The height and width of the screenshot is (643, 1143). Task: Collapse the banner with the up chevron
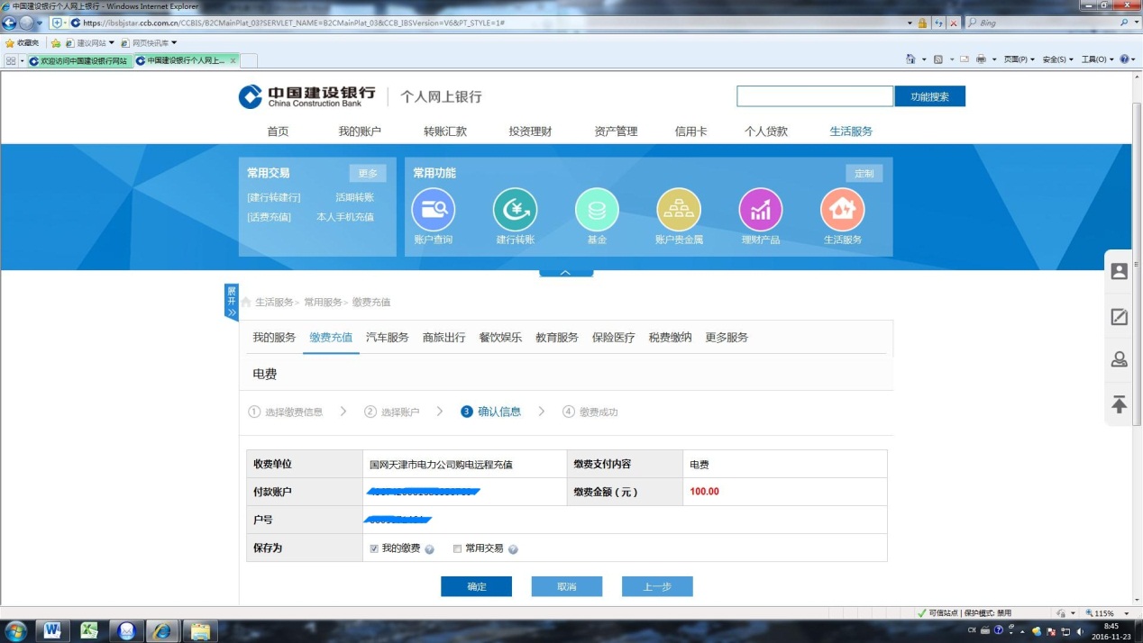565,272
